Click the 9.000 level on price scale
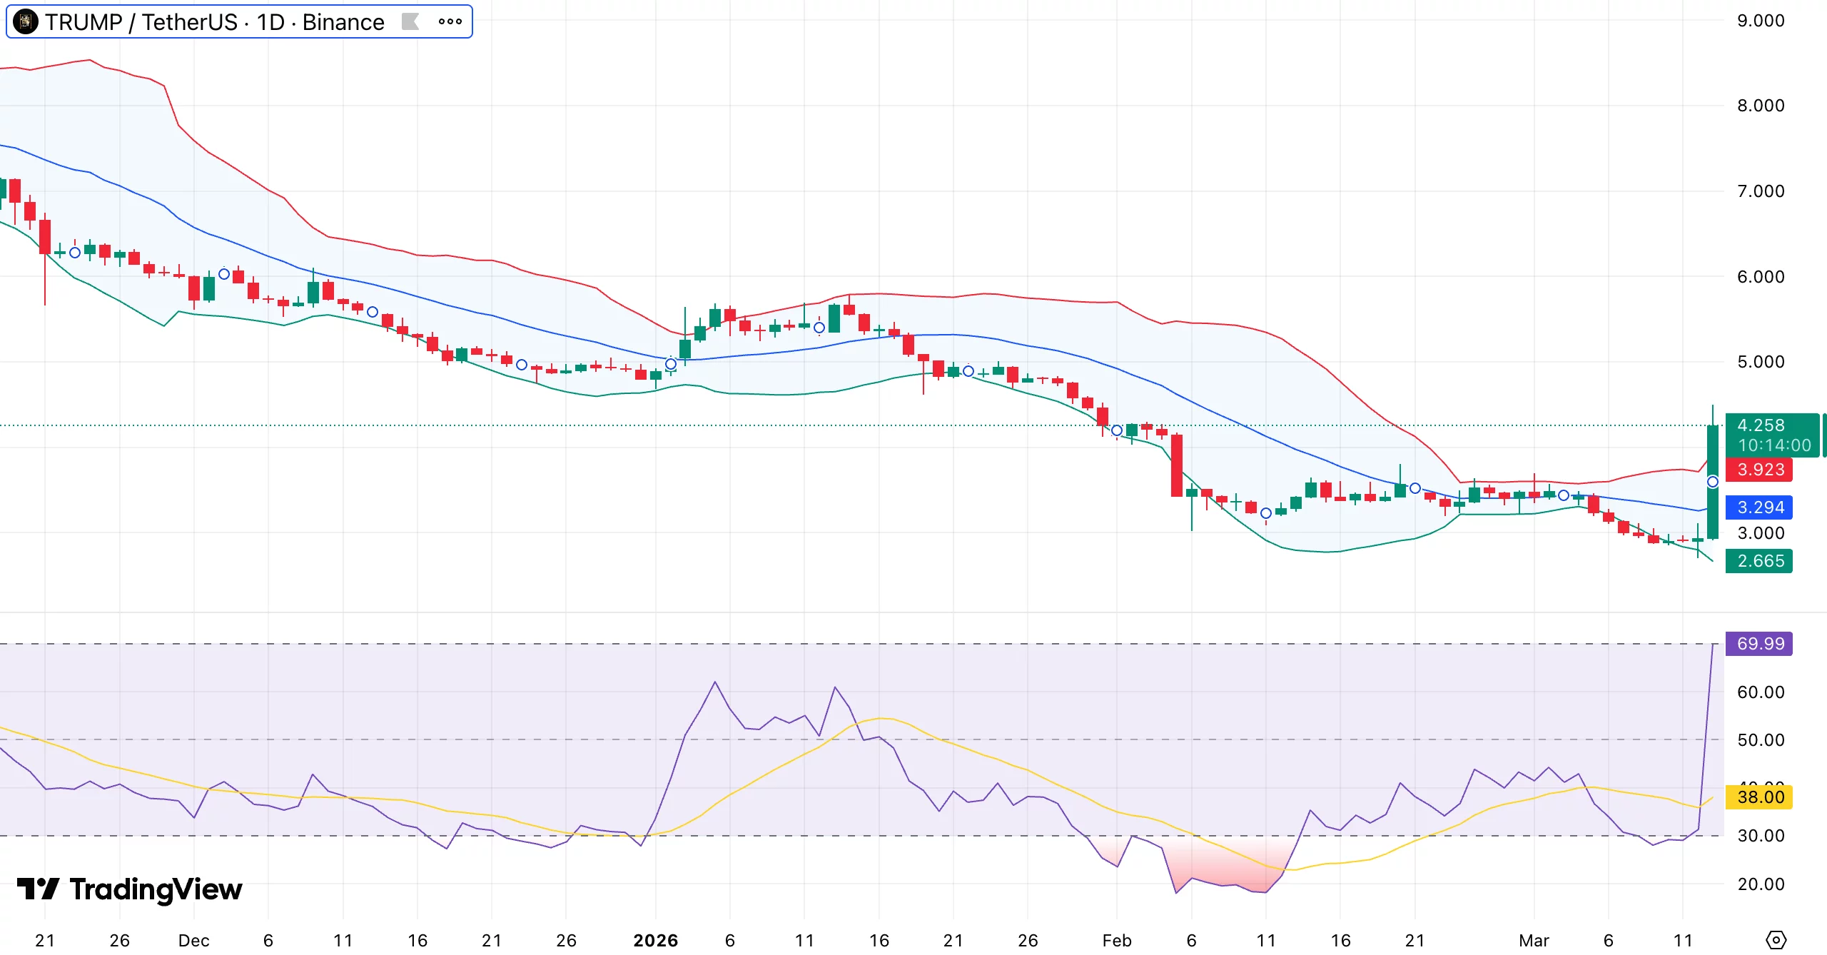 [x=1760, y=21]
